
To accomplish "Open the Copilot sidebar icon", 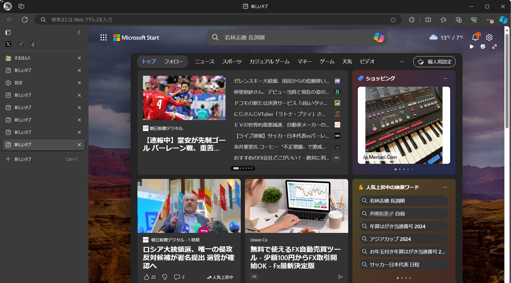I will 503,20.
